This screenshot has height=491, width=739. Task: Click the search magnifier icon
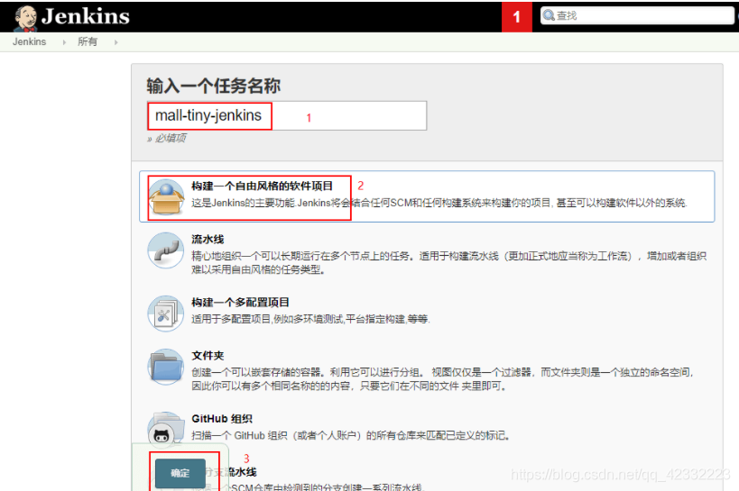(549, 15)
